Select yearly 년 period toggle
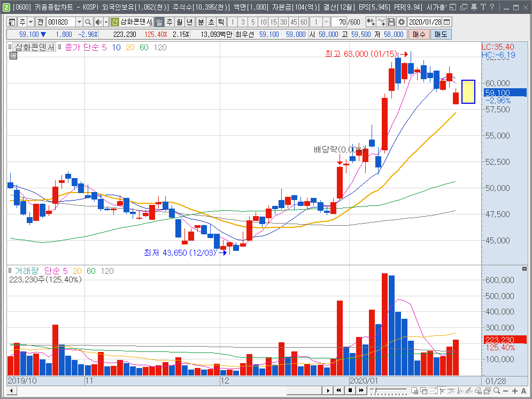532x399 pixels. click(190, 22)
